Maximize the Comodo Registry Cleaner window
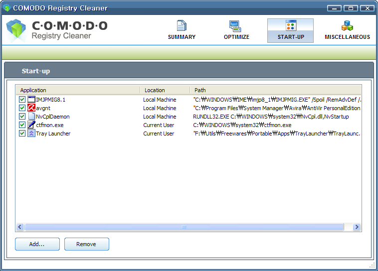The width and height of the screenshot is (378, 271). point(351,8)
